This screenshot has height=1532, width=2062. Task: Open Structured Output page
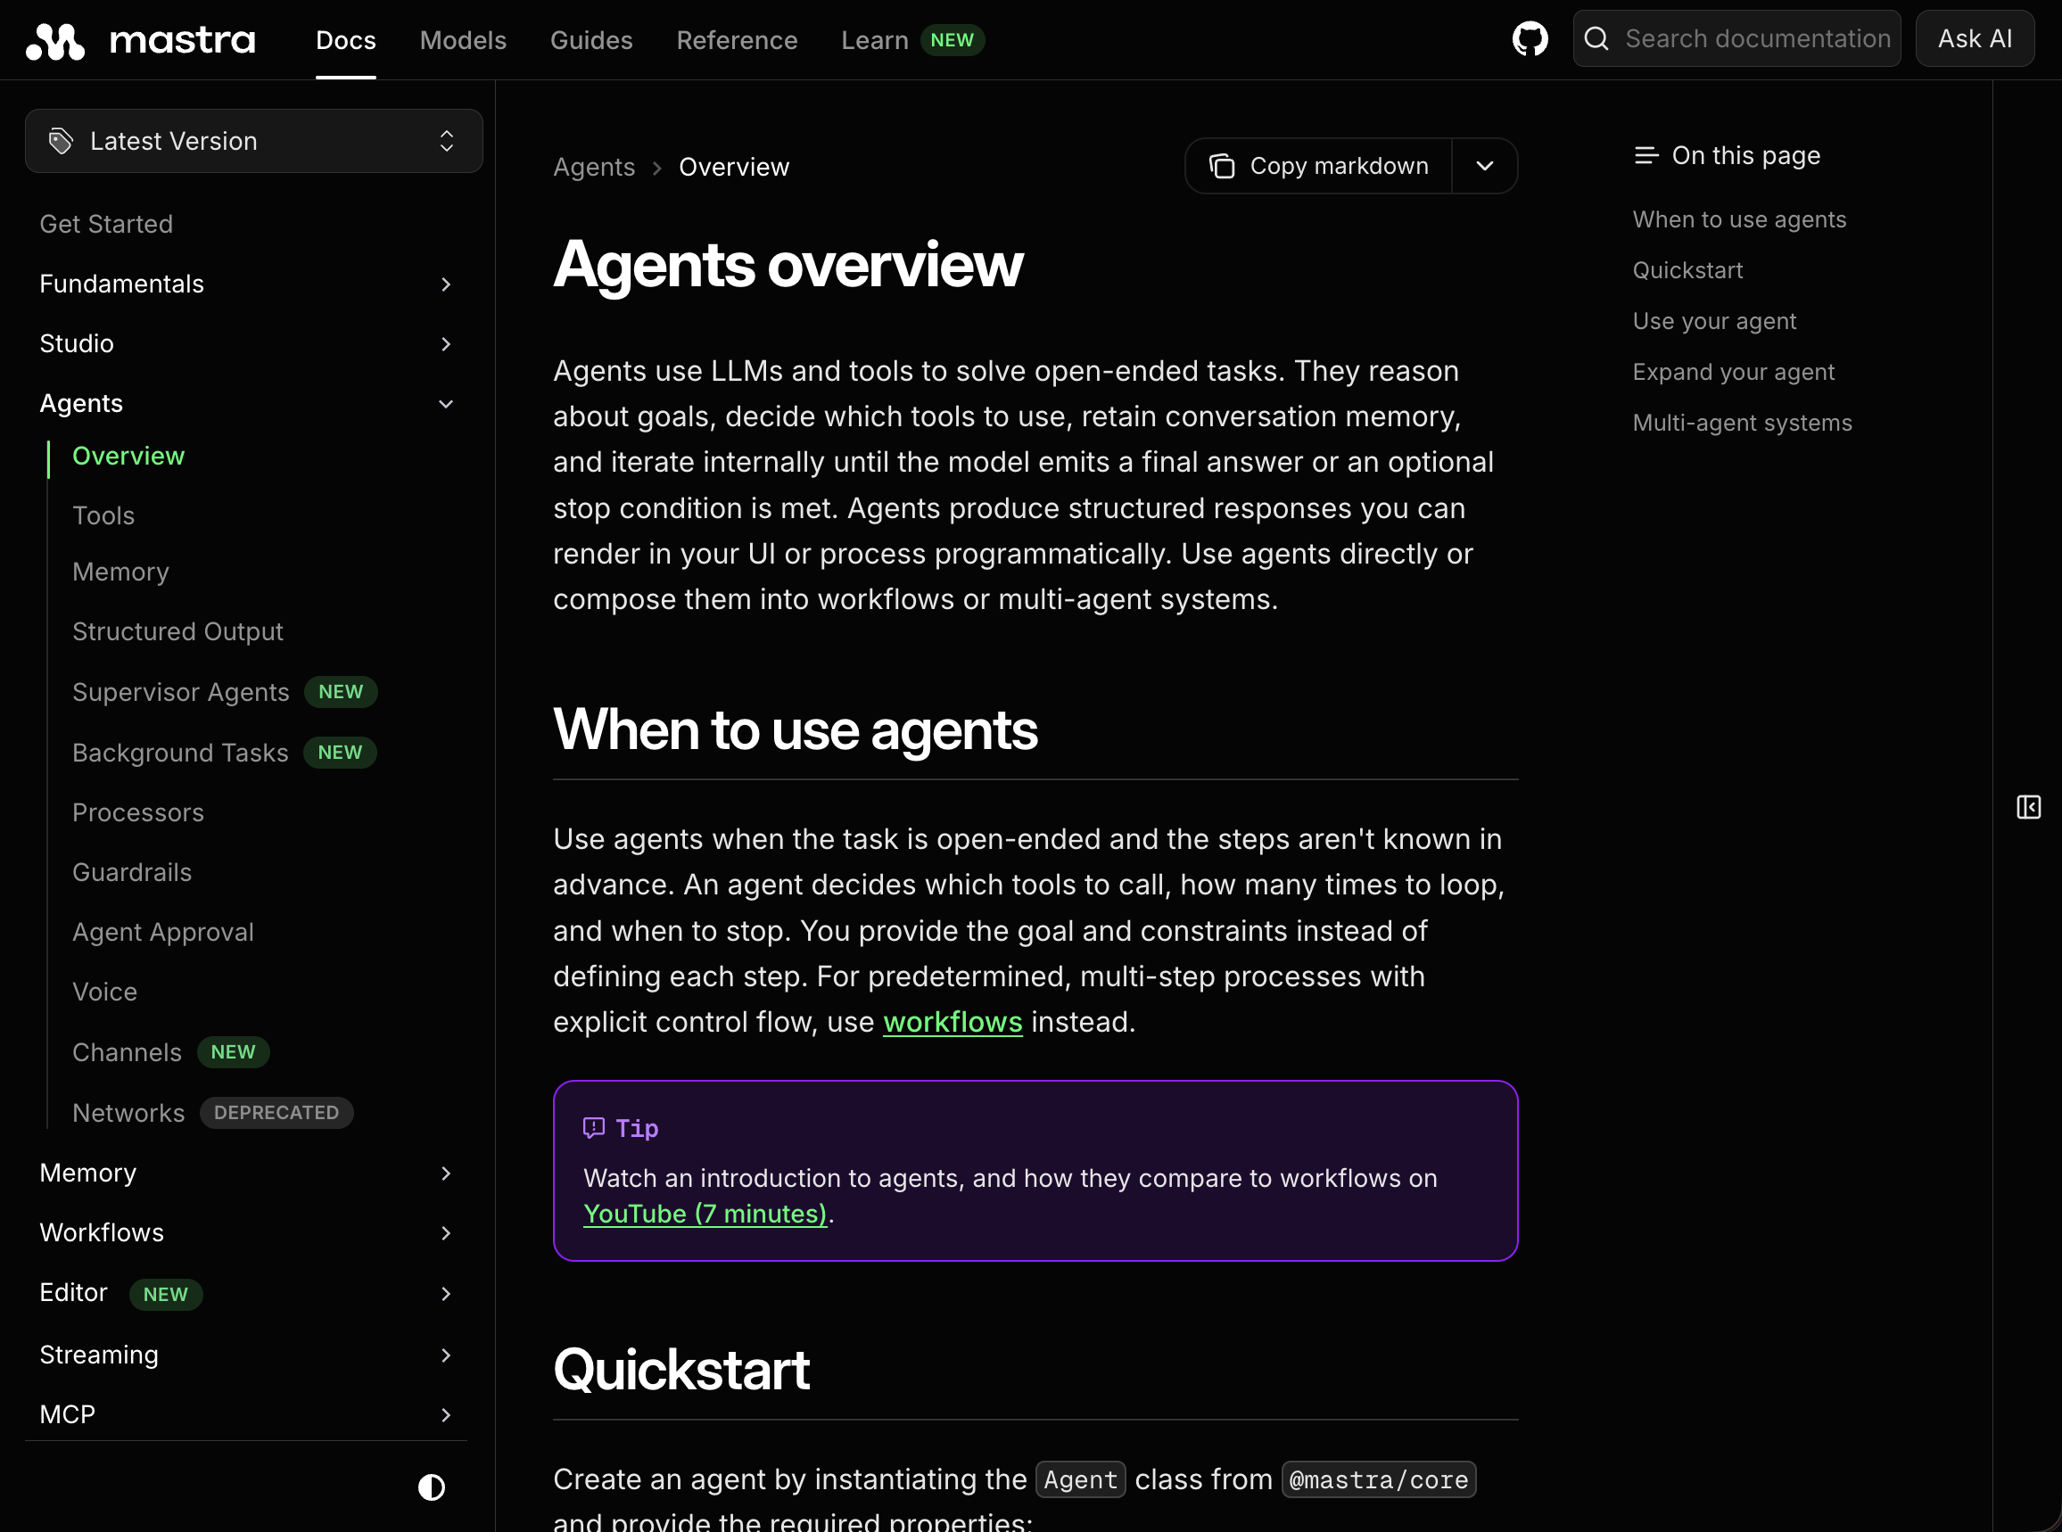click(x=178, y=631)
